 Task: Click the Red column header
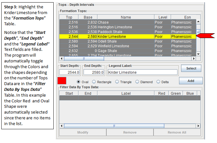pyautogui.click(x=161, y=93)
